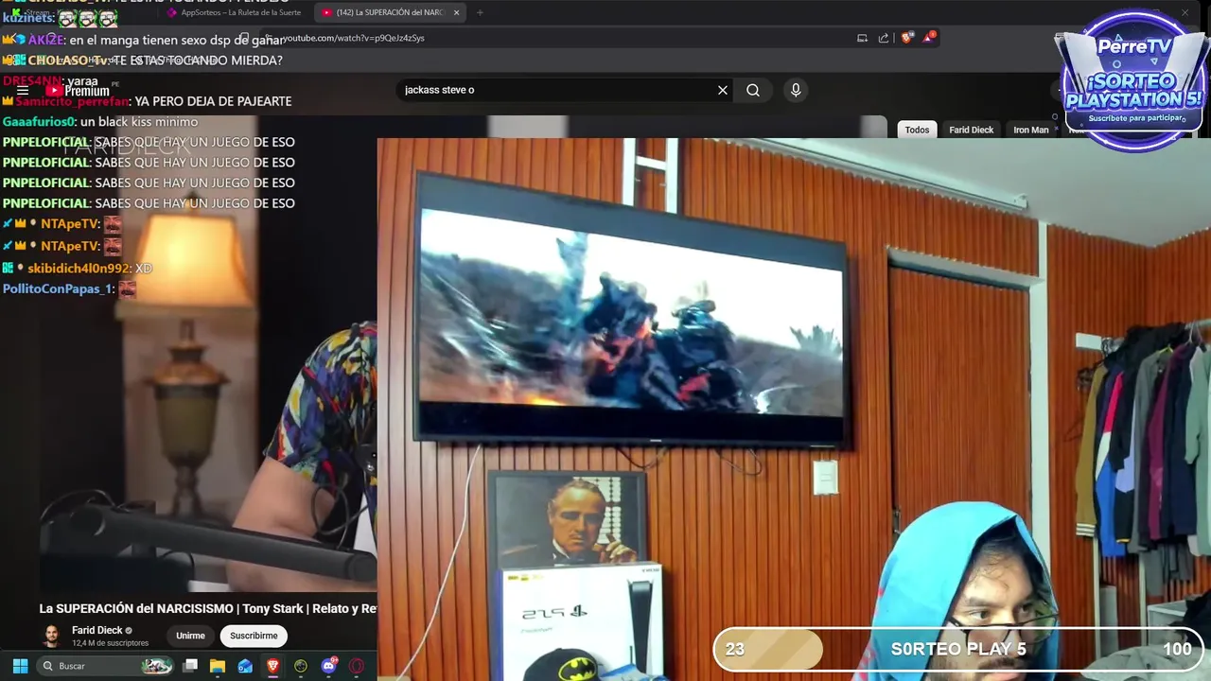Open Brave browser taskbar icon
The width and height of the screenshot is (1211, 681).
click(273, 666)
